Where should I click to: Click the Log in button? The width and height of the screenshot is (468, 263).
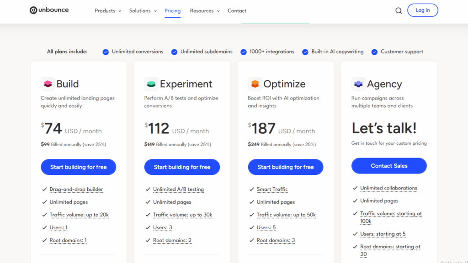(423, 10)
